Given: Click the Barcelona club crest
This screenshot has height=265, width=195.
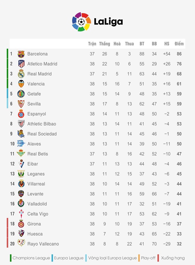Looking at the screenshot, I should (21, 54).
